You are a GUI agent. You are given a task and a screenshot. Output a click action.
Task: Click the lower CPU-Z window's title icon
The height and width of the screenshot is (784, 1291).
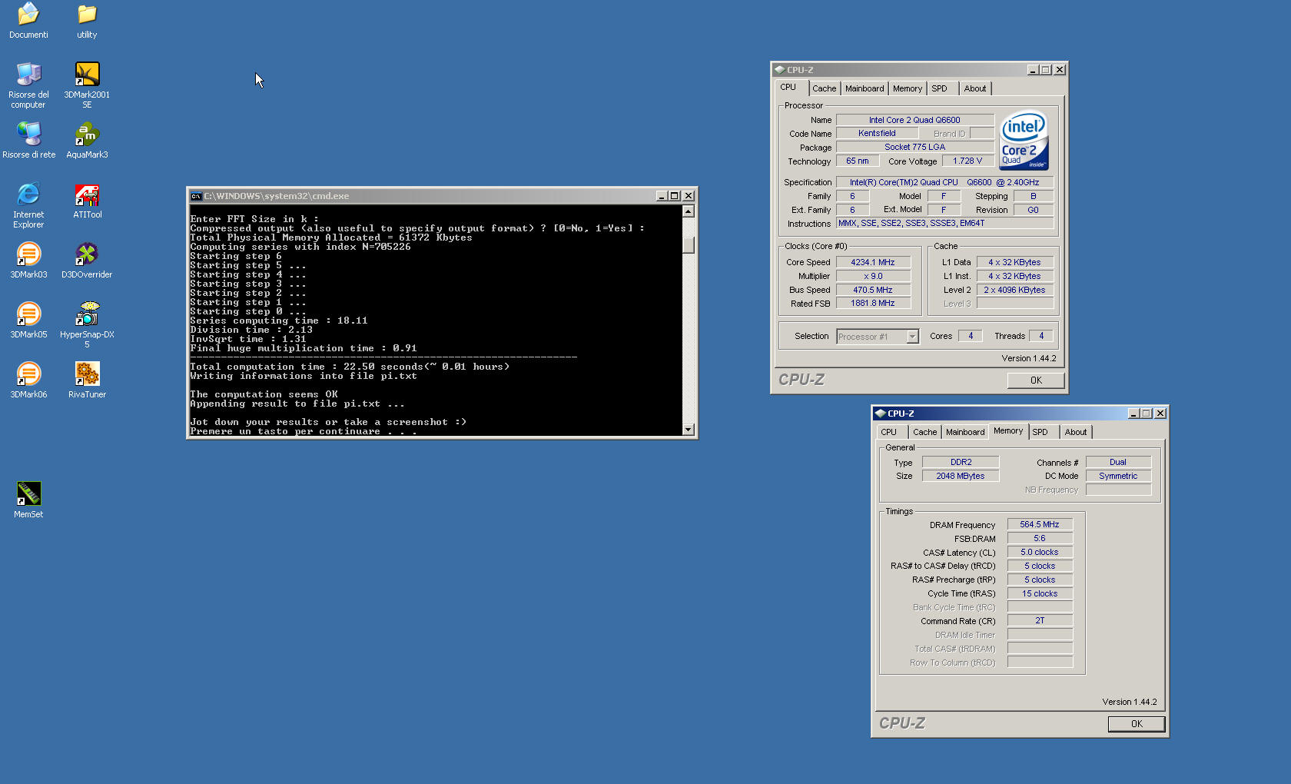(x=880, y=413)
